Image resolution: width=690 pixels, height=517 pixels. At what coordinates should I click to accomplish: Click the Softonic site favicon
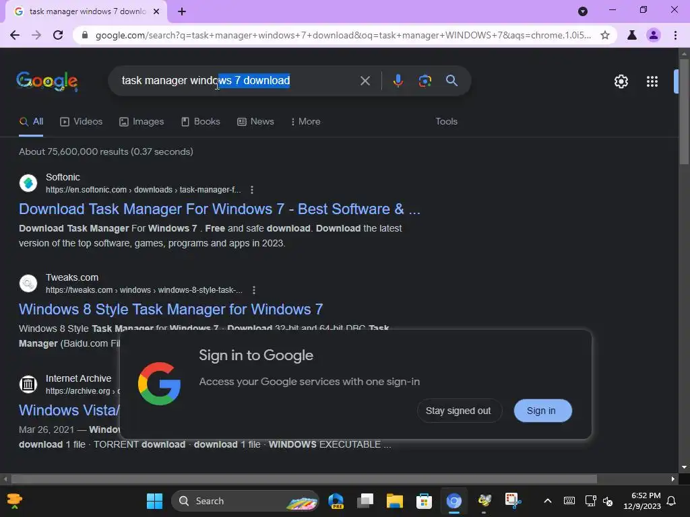[28, 183]
